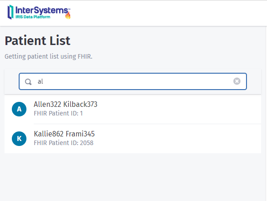Image resolution: width=267 pixels, height=201 pixels.
Task: Click the grey search bar area left of input
Action: coord(11,81)
